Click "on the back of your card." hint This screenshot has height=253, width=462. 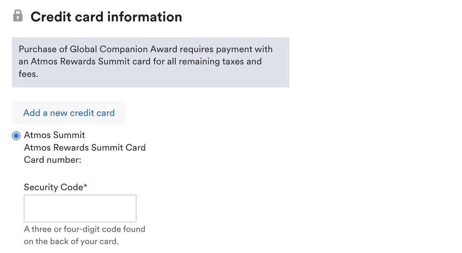pyautogui.click(x=71, y=241)
